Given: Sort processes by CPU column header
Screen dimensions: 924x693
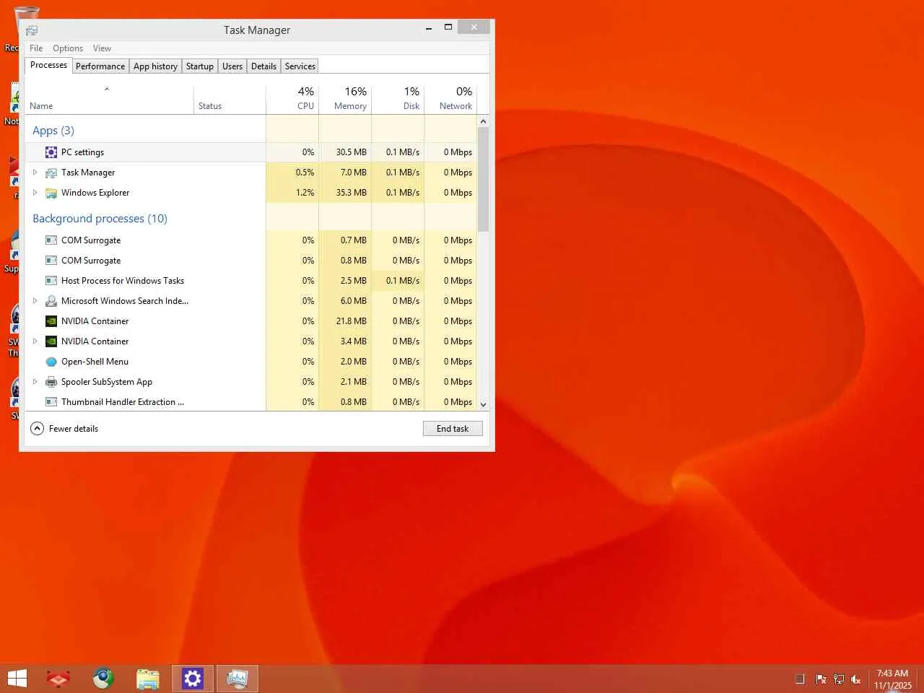Looking at the screenshot, I should click(x=292, y=99).
